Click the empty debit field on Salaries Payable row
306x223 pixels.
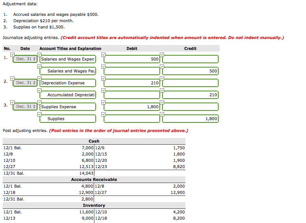coord(132,71)
